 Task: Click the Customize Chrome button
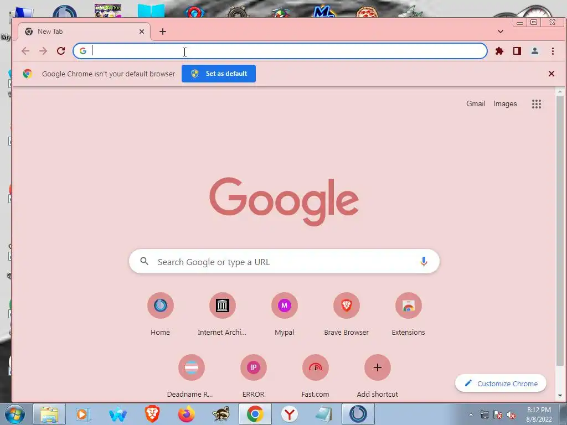pyautogui.click(x=501, y=383)
